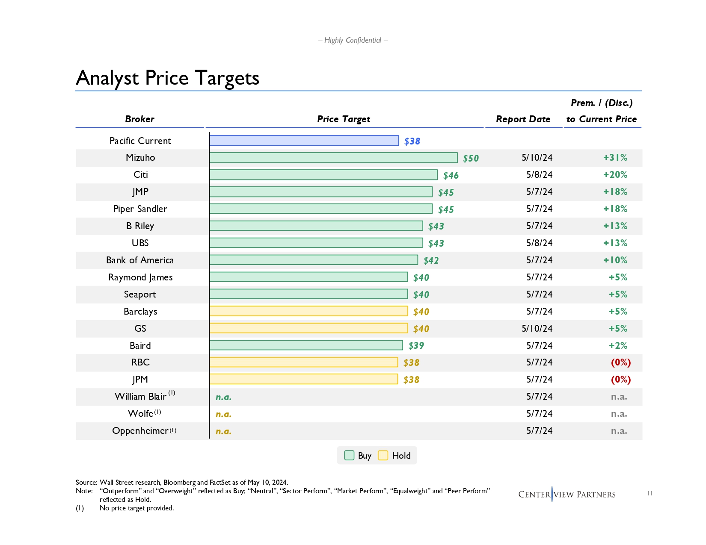Screen dimensions: 706x545
Task: Click the "+31%" premium for Mizuho
Action: [615, 158]
